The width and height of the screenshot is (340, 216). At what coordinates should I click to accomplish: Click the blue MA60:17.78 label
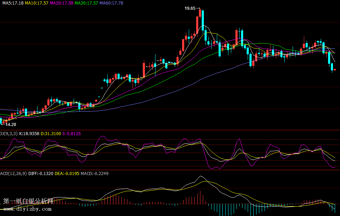click(112, 3)
